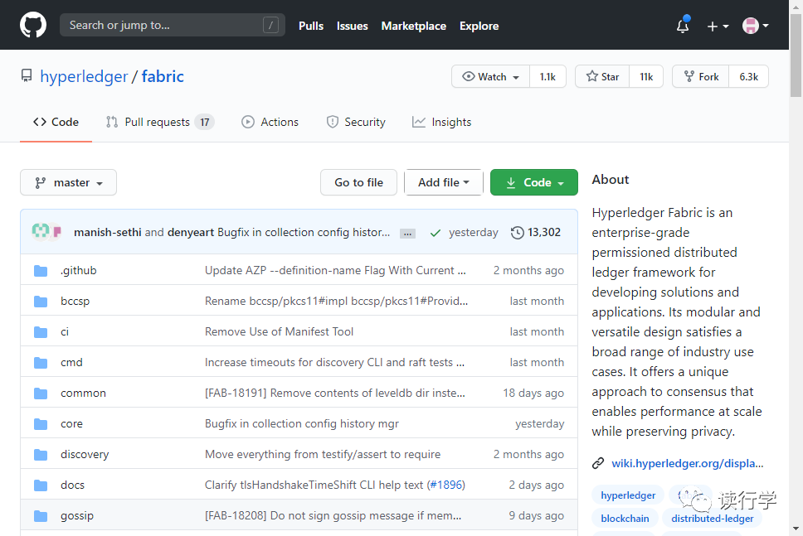Viewport: 803px width, 536px height.
Task: Open commit '[FAB-18191] Remove contents of leveldb'
Action: tap(335, 393)
